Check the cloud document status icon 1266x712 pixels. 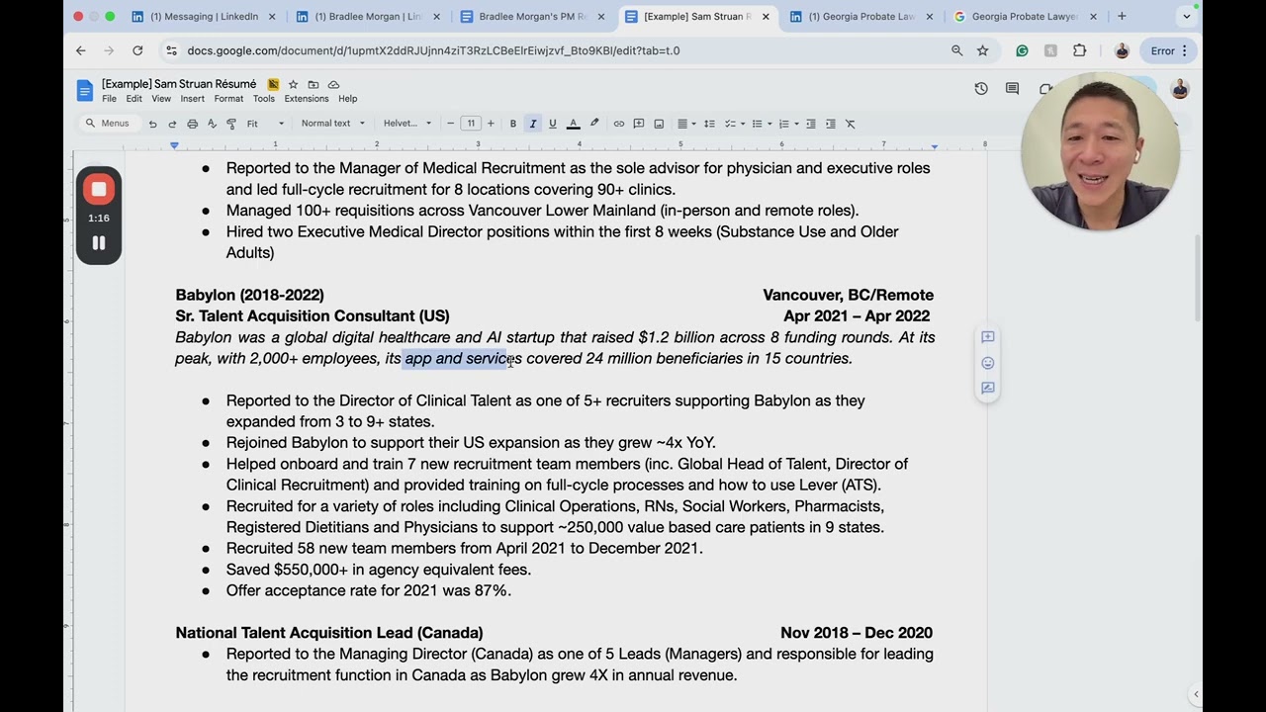coord(333,84)
